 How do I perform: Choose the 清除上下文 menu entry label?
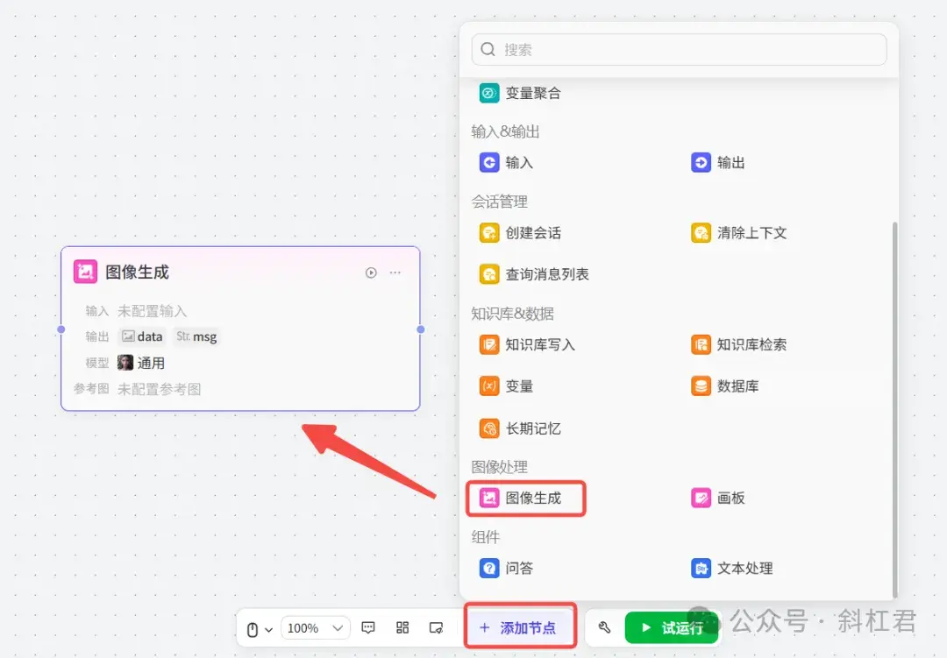pyautogui.click(x=752, y=232)
